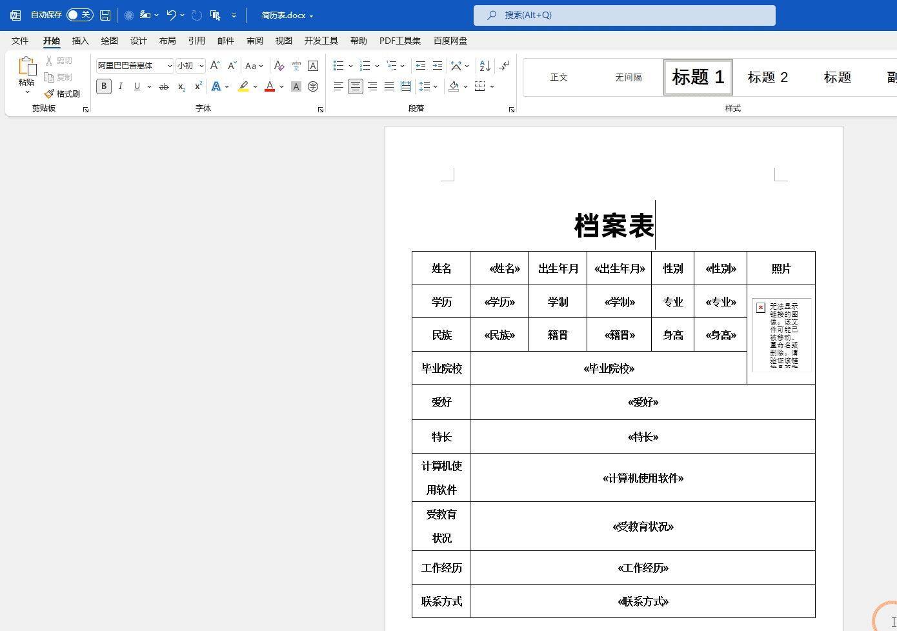Apply the yellow text highlight color
The image size is (897, 631).
pos(243,86)
